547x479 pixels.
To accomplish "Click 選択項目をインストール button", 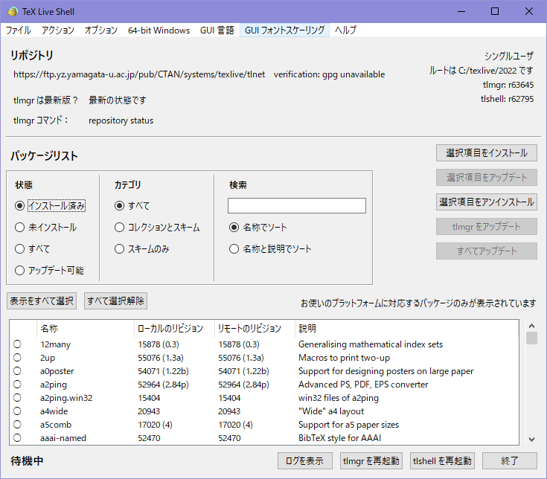I will click(486, 153).
